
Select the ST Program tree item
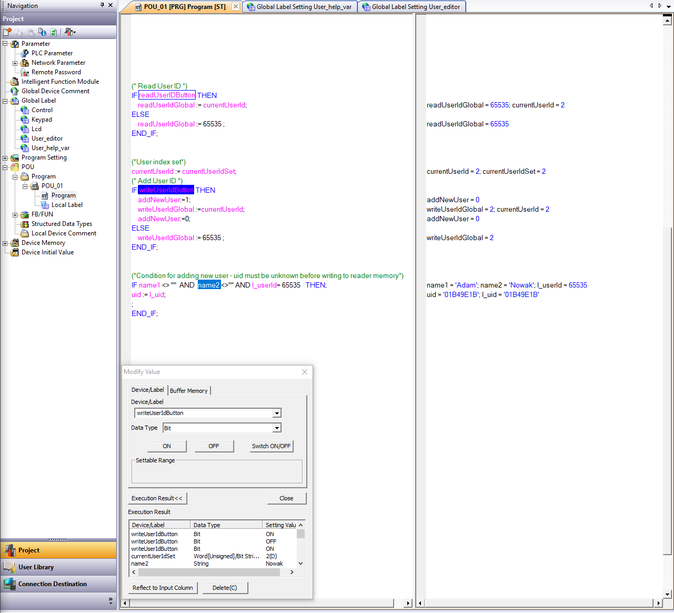coord(63,195)
